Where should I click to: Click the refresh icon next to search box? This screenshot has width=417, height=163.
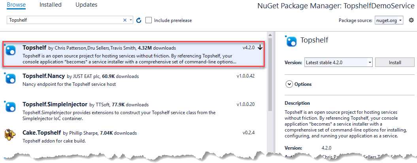click(139, 20)
